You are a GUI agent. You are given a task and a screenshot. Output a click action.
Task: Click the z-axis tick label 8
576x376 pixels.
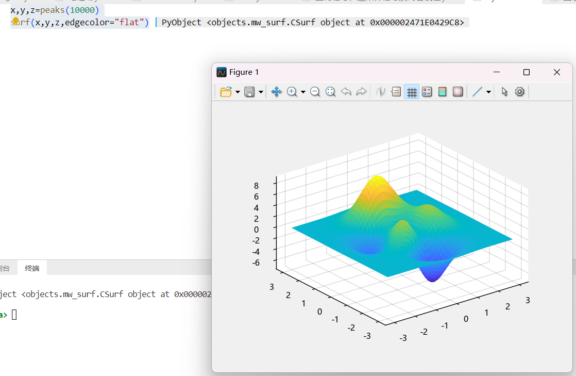[256, 186]
